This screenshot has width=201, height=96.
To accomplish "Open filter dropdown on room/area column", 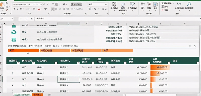I will pyautogui.click(x=33, y=63).
